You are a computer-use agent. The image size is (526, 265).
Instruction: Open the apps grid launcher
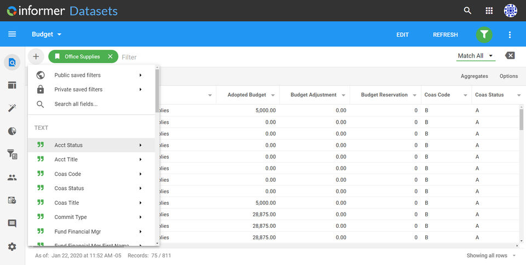[489, 11]
